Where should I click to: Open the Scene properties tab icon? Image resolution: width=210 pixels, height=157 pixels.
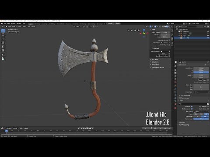175,79
